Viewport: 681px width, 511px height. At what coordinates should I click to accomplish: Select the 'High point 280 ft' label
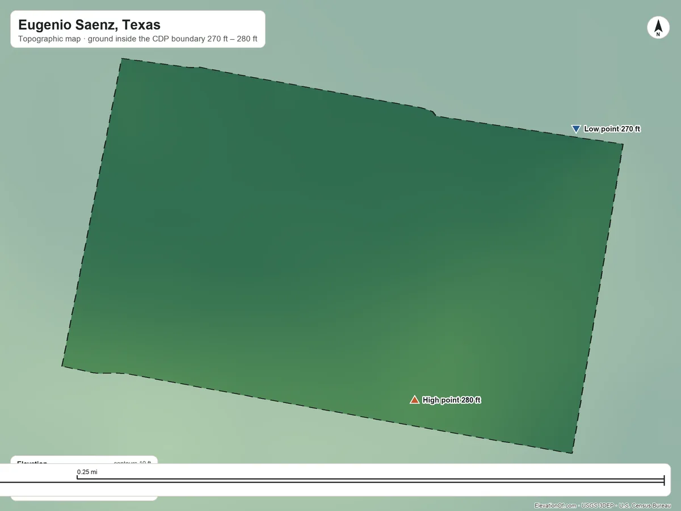[451, 400]
